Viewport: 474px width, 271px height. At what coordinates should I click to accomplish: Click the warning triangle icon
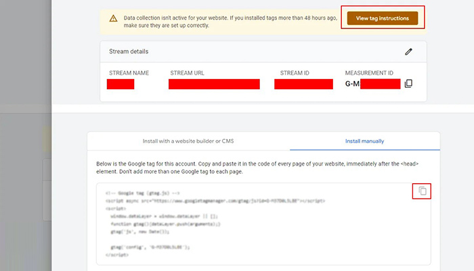(113, 18)
